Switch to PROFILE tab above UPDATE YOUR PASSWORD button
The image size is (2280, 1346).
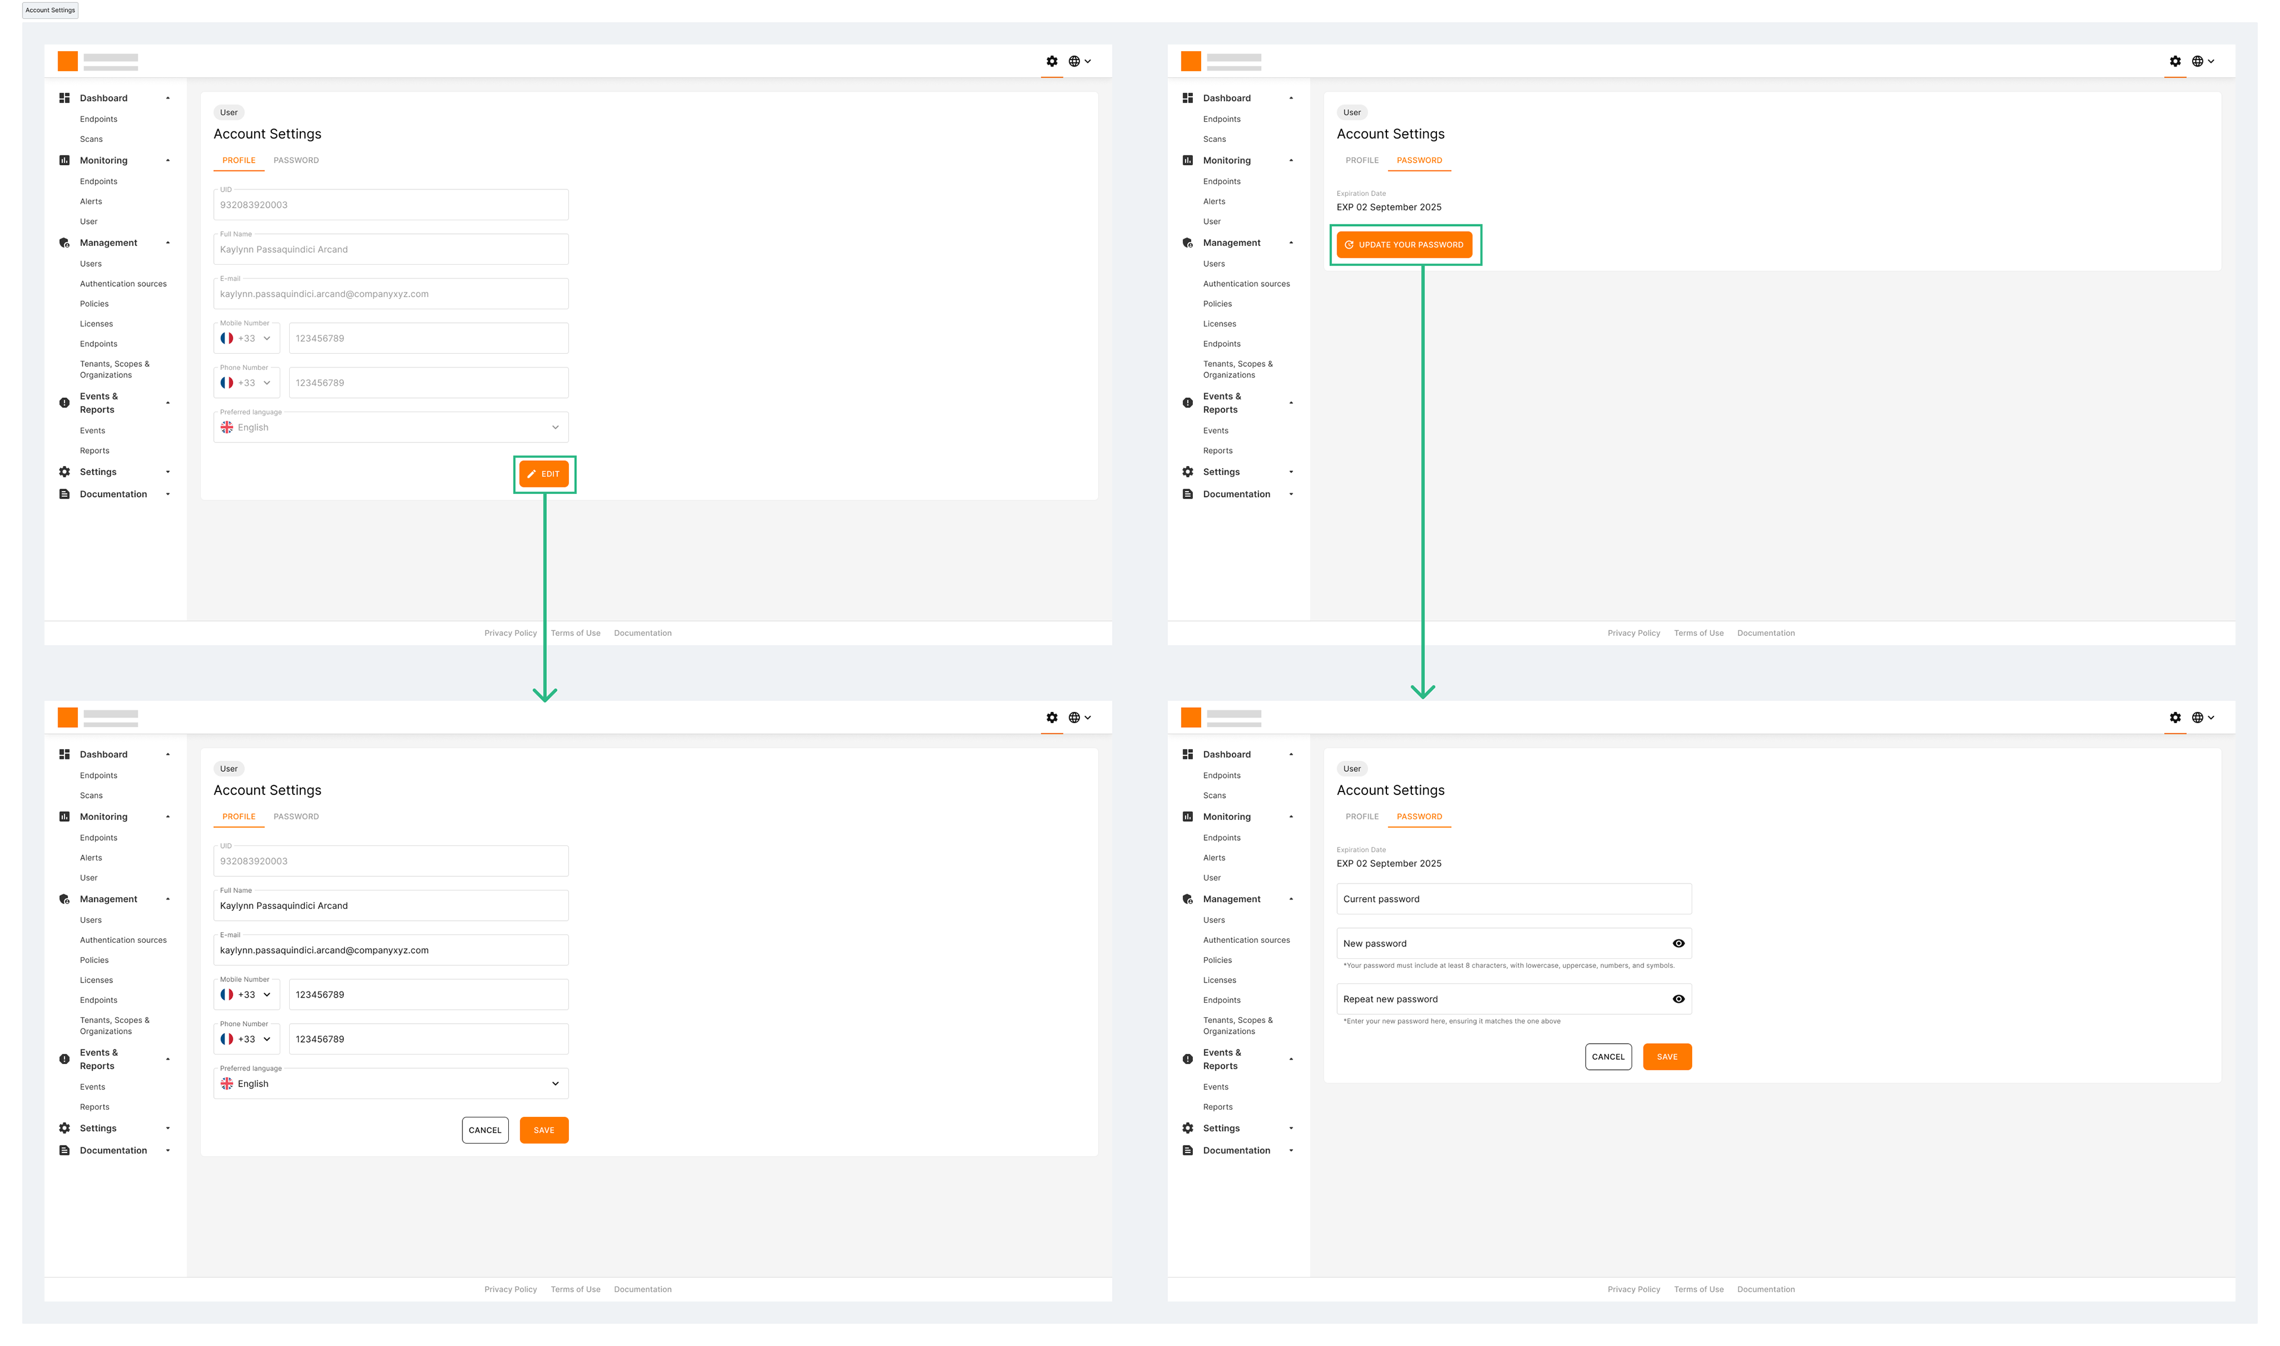(1361, 160)
